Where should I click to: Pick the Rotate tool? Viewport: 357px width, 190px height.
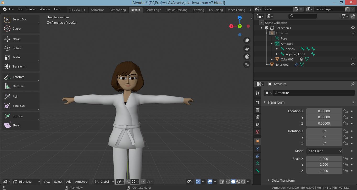[21, 48]
